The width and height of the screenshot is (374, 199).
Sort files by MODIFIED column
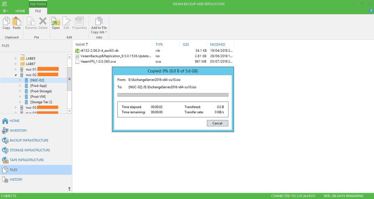(x=218, y=44)
